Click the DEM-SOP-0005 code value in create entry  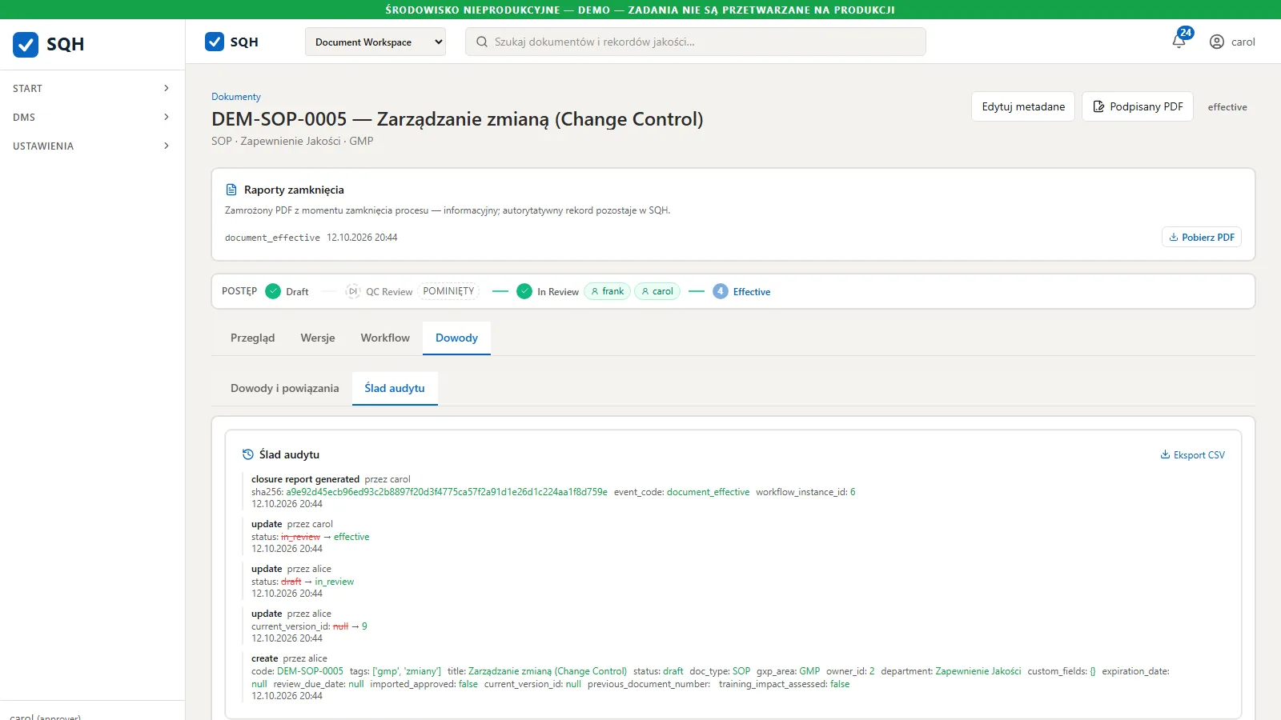pyautogui.click(x=310, y=671)
